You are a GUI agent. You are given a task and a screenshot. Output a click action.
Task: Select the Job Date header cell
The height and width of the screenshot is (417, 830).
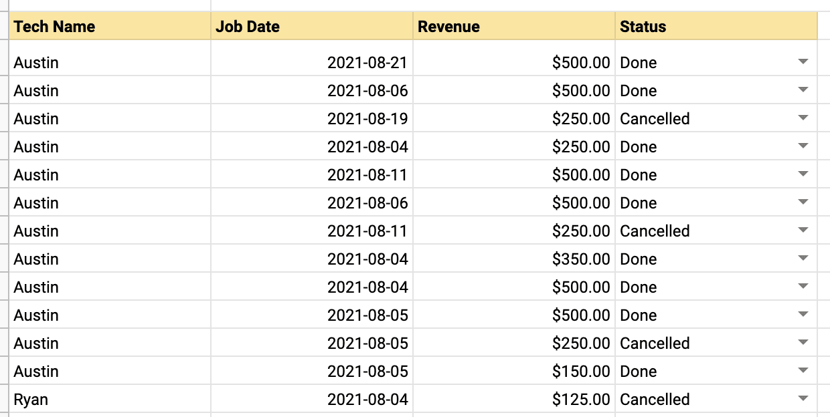(x=312, y=27)
